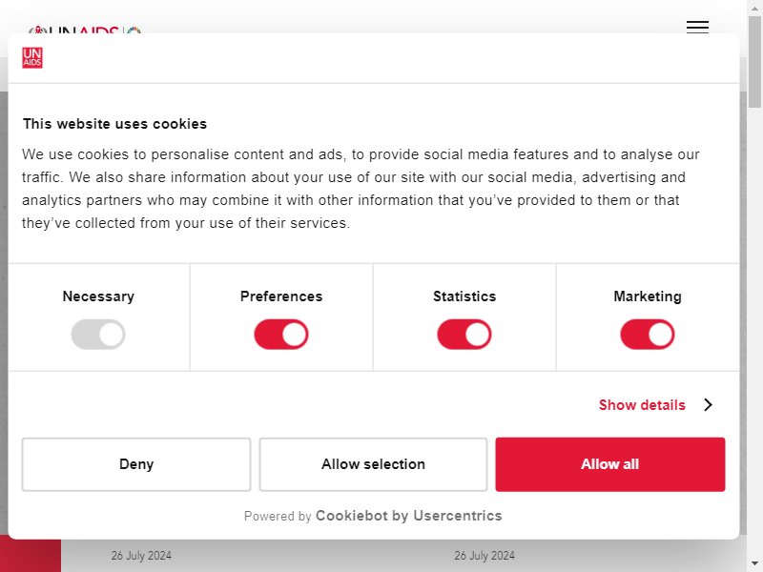Click Allow selection button
This screenshot has height=572, width=763.
(x=373, y=464)
